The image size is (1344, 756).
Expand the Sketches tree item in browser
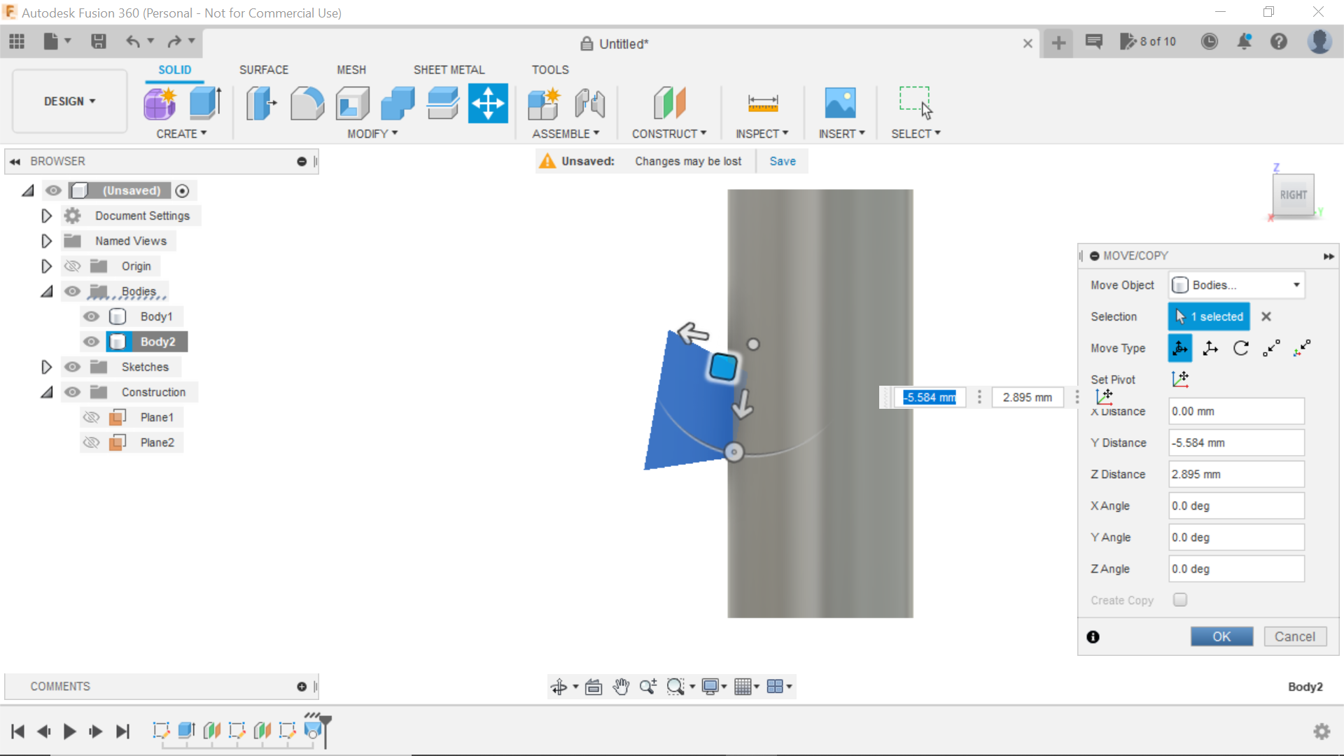[45, 367]
